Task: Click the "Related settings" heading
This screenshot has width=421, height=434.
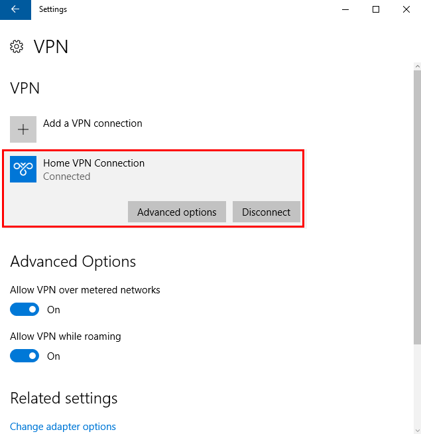Action: 64,398
